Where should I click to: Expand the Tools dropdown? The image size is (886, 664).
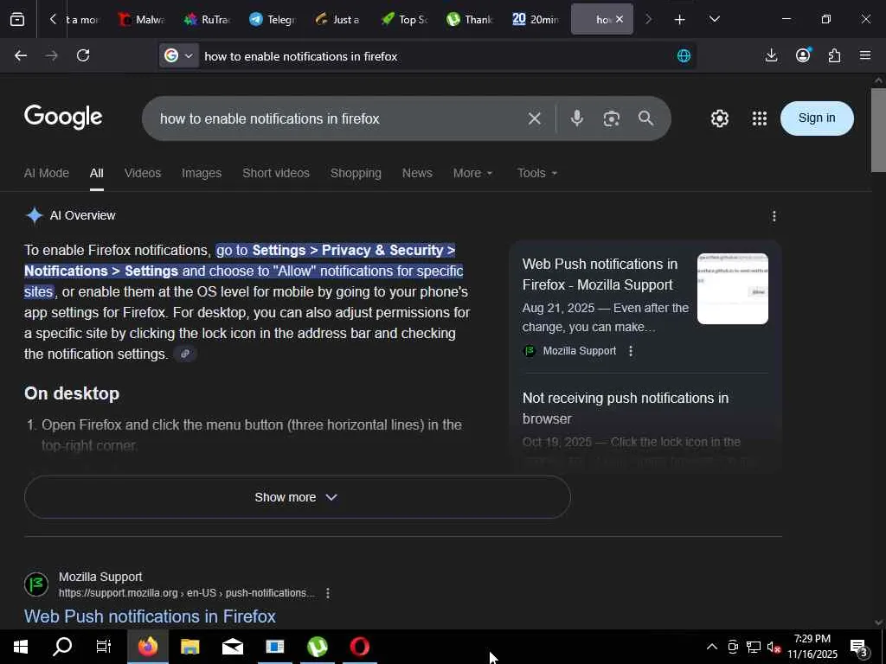[536, 173]
